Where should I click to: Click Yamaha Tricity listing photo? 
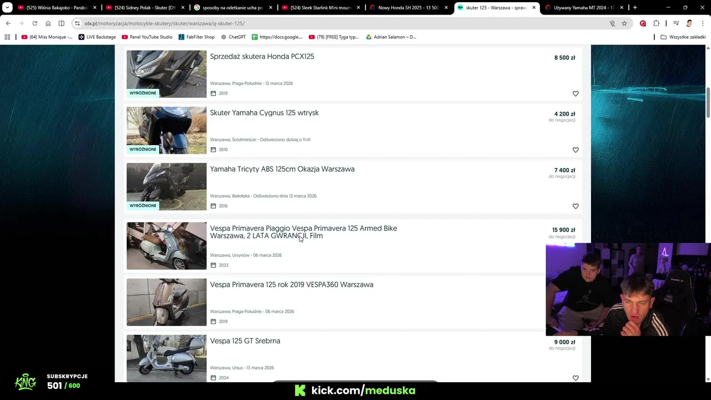pos(167,187)
